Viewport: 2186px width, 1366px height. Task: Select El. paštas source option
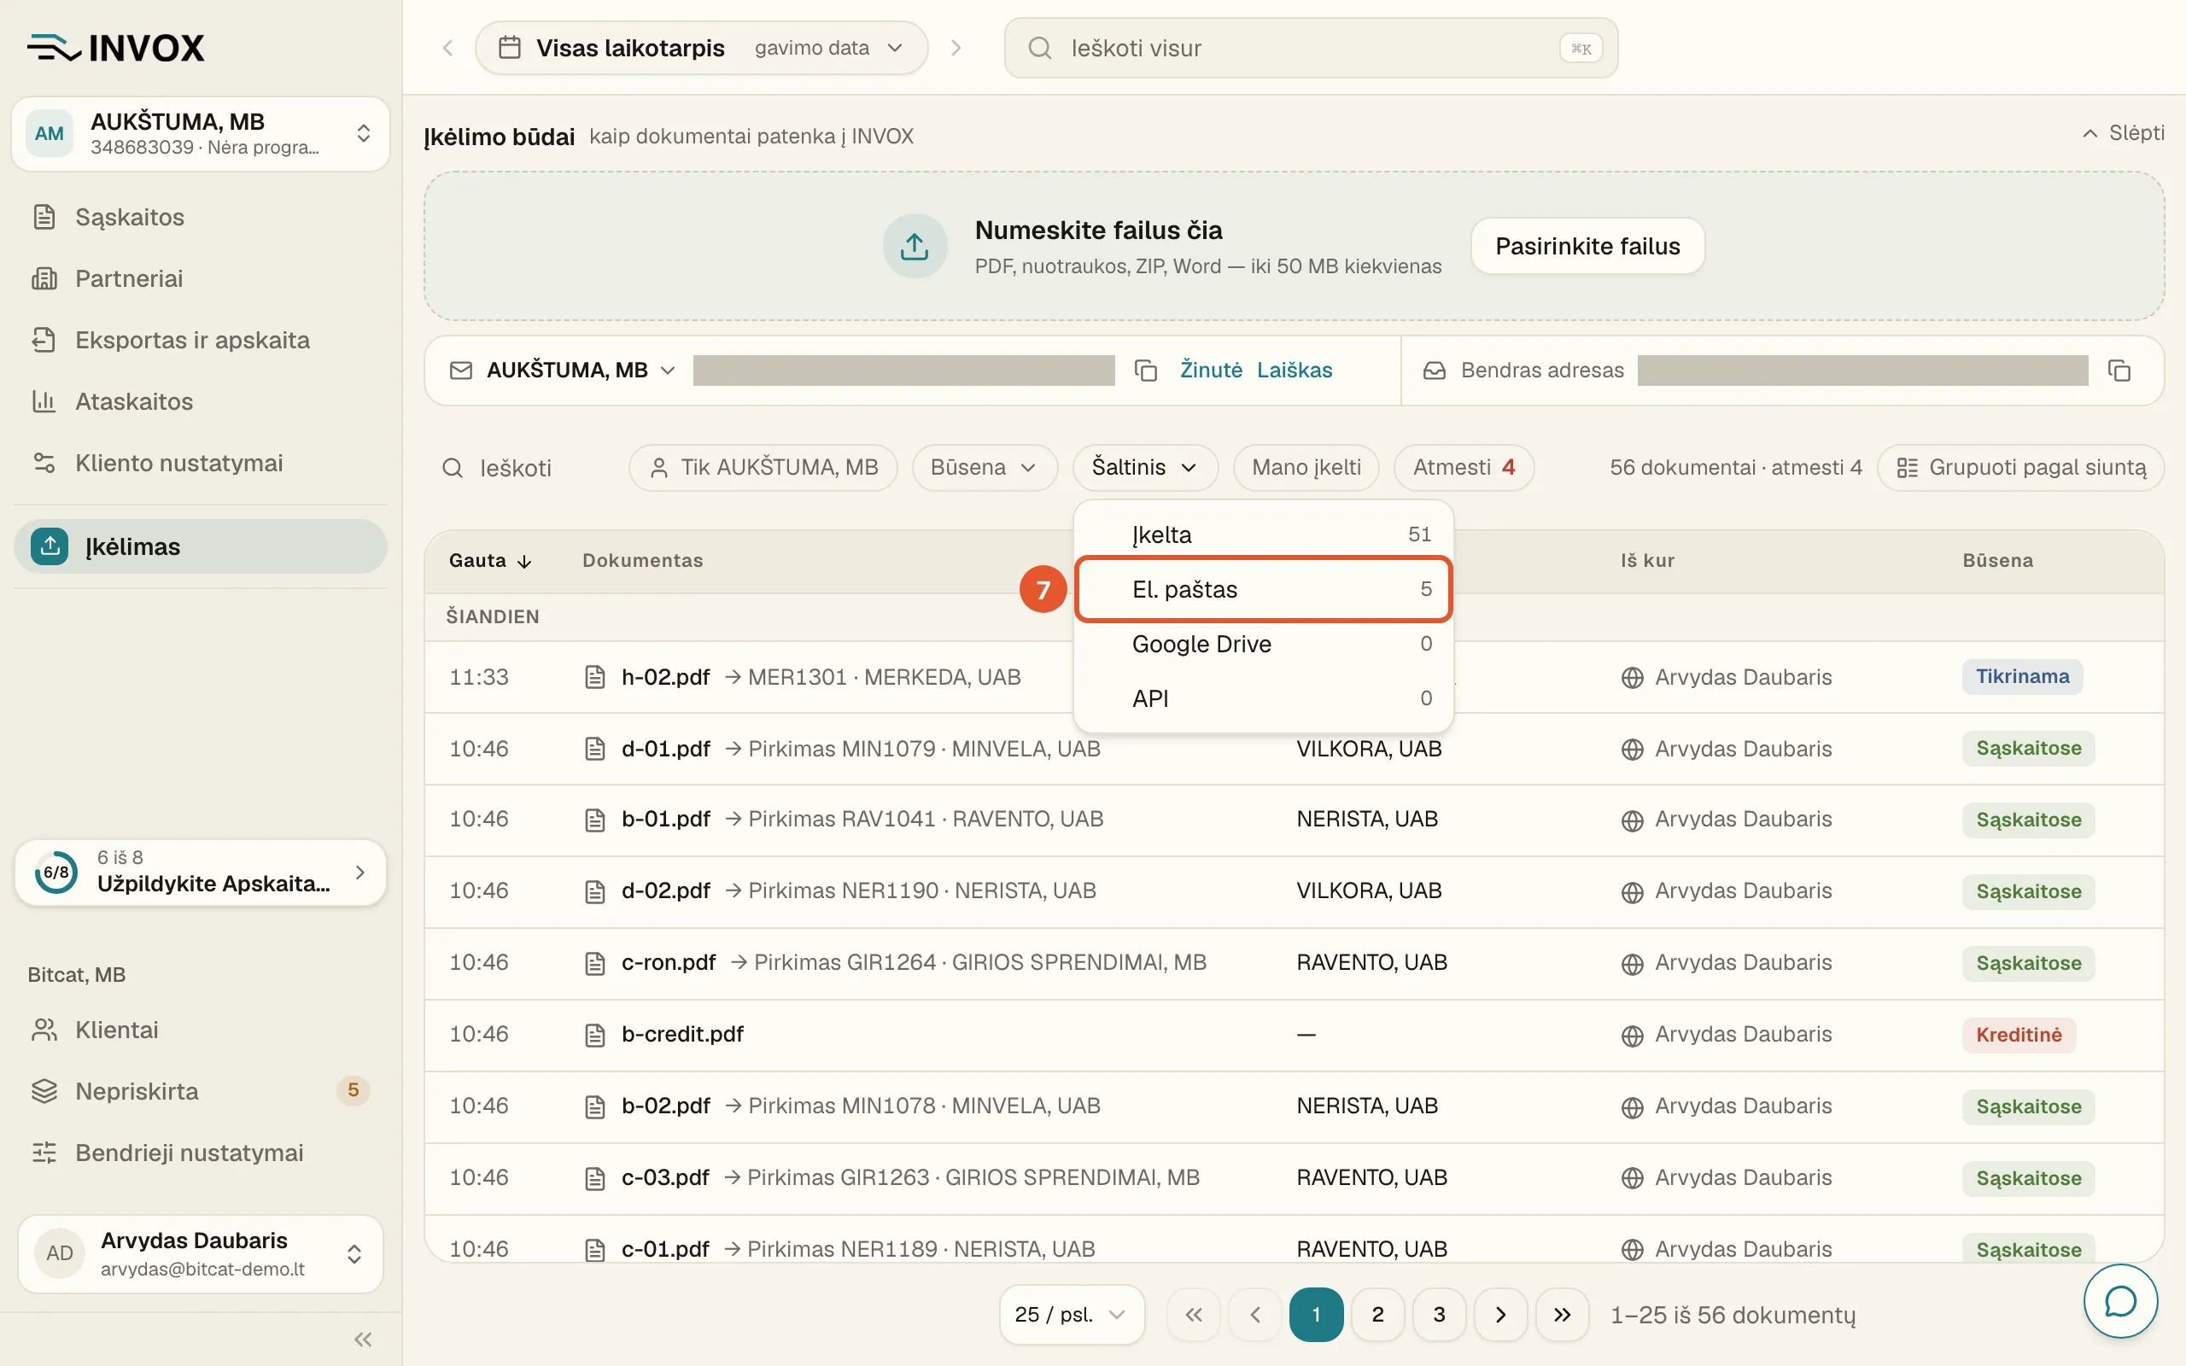(1264, 589)
